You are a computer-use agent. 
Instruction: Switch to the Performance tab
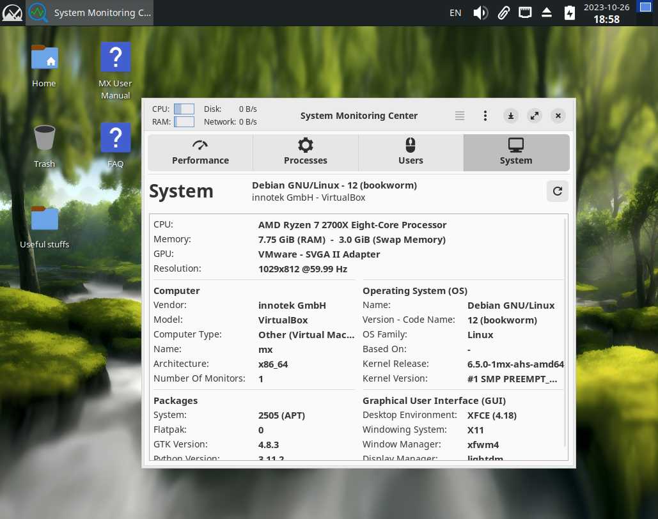point(200,152)
